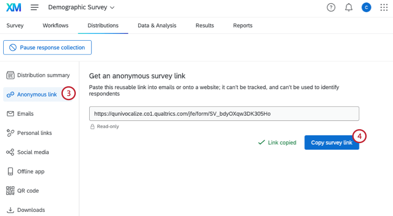Open the notifications bell

[x=349, y=8]
